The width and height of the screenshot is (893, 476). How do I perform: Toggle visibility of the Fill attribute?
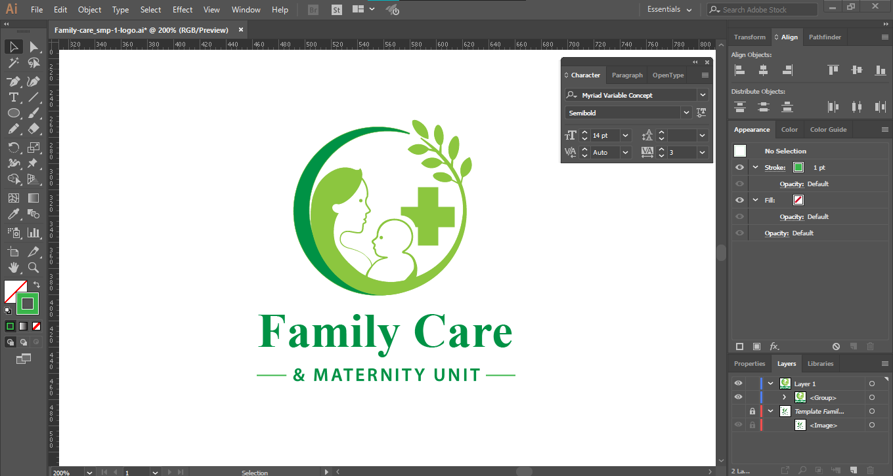pos(740,200)
